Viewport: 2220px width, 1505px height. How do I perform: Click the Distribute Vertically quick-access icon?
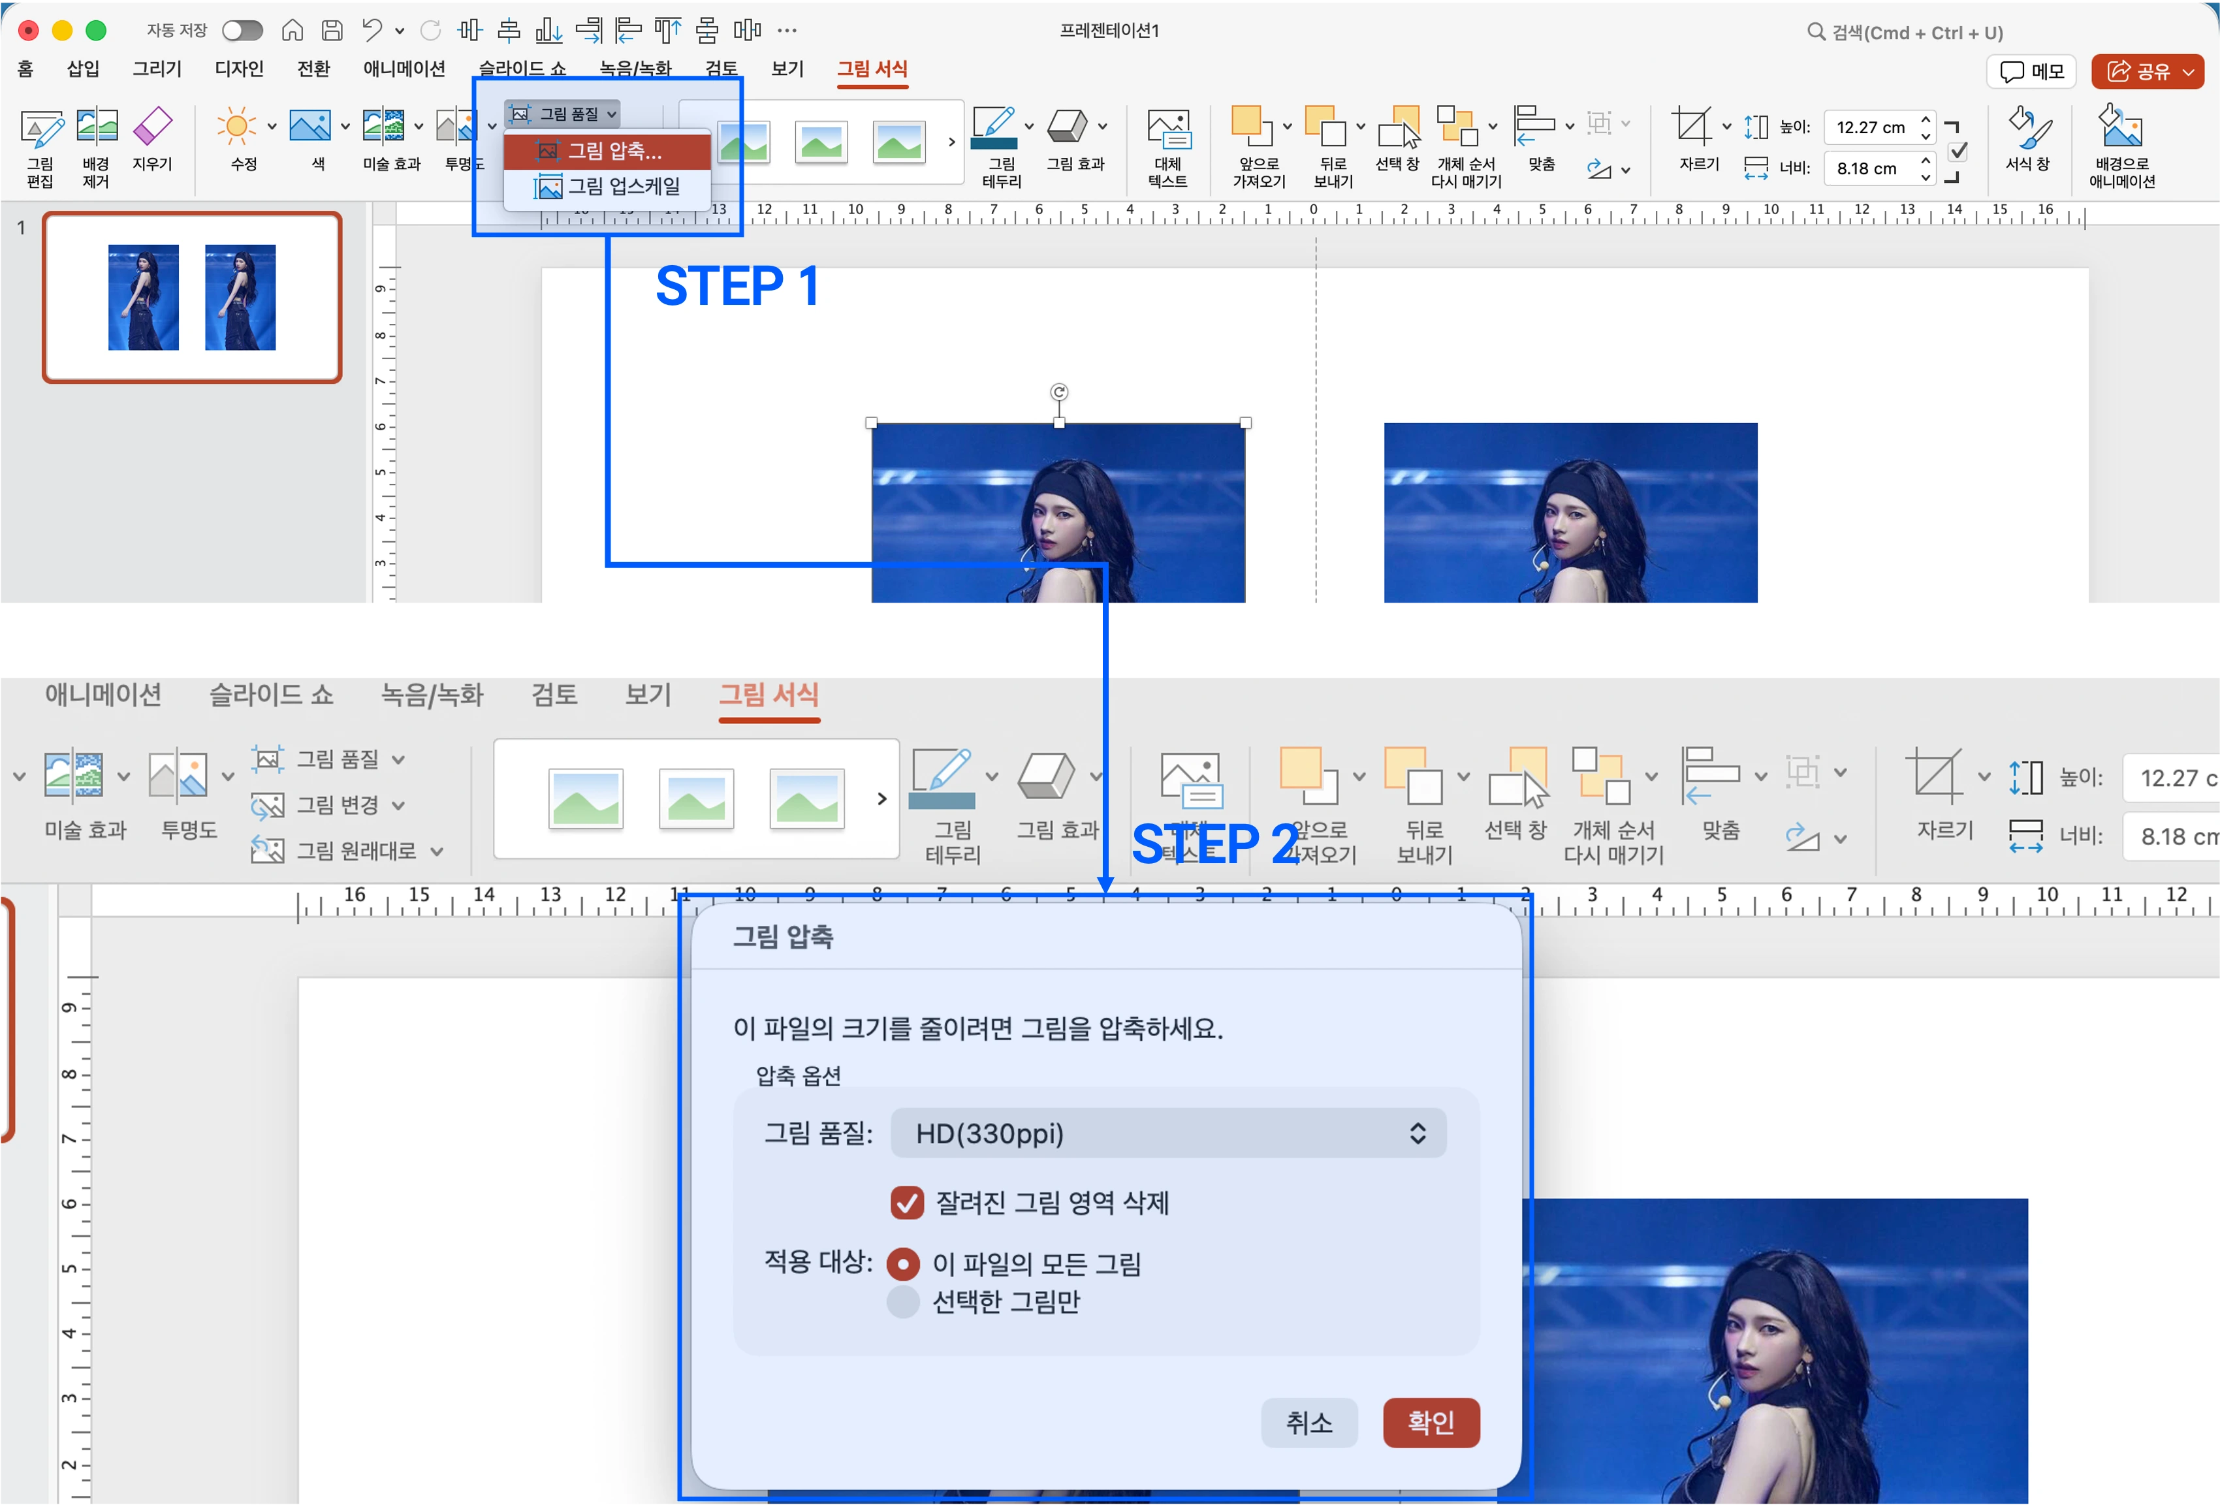tap(707, 31)
